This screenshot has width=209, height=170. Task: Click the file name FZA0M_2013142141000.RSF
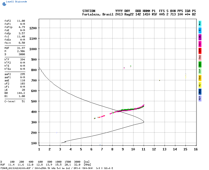[16, 168]
